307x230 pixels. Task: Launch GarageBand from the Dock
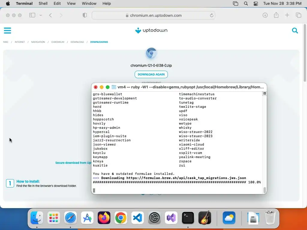[205, 218]
